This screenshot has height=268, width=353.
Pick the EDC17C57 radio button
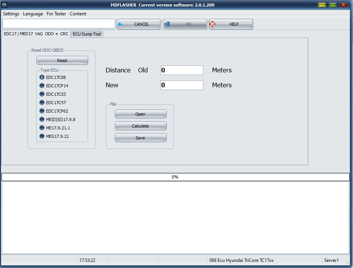point(42,103)
